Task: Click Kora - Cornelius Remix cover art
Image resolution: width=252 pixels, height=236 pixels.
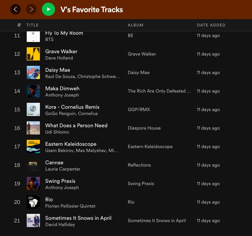Action: (x=33, y=109)
